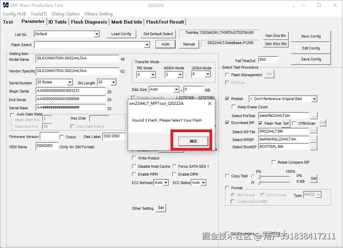The height and width of the screenshot is (248, 343).
Task: Toggle Auto Date Mask checkbox
Action: point(12,115)
